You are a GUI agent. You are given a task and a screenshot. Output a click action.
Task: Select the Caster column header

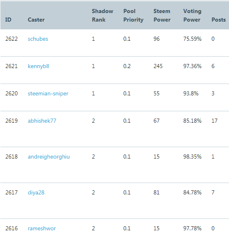point(36,20)
